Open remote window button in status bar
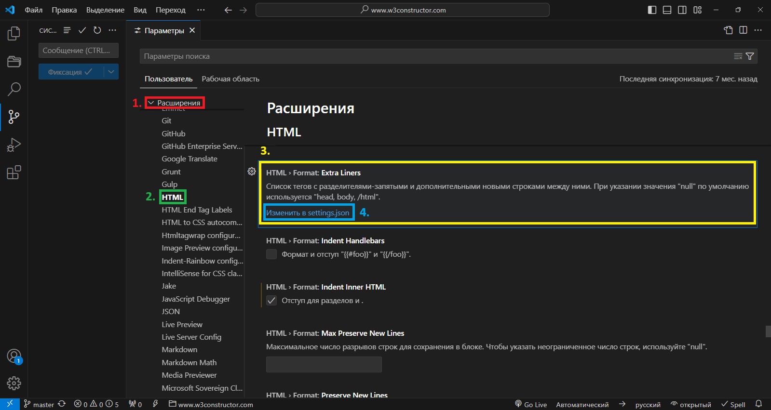Image resolution: width=771 pixels, height=410 pixels. point(10,404)
